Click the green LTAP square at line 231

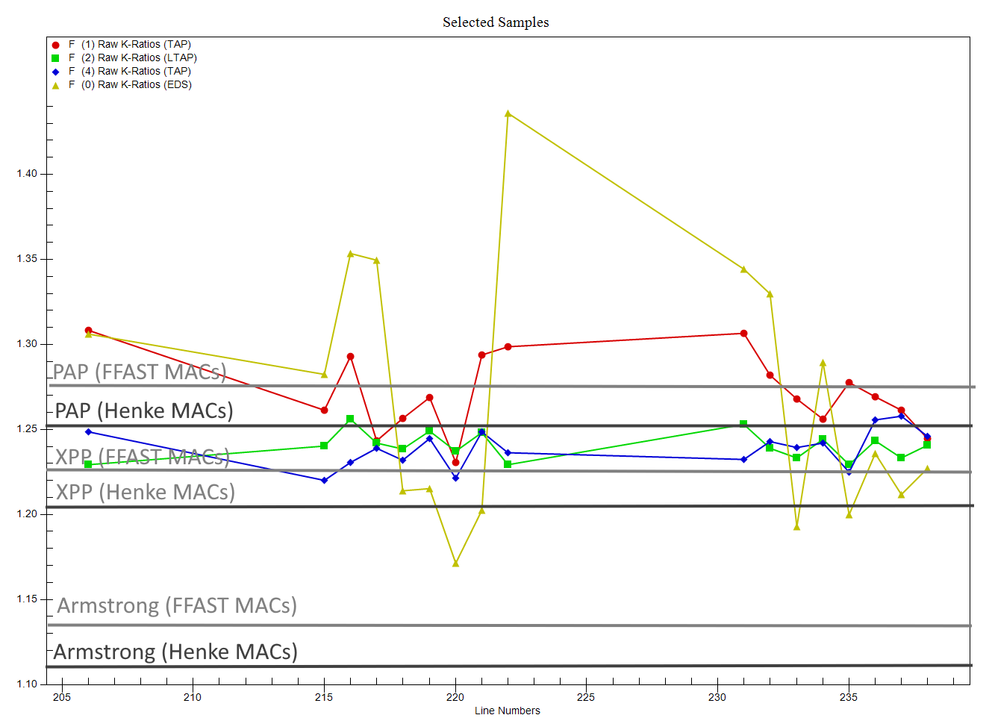(x=743, y=424)
